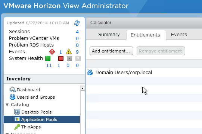Image resolution: width=202 pixels, height=134 pixels.
Task: Click the Domain Users group icon
Action: 90,72
